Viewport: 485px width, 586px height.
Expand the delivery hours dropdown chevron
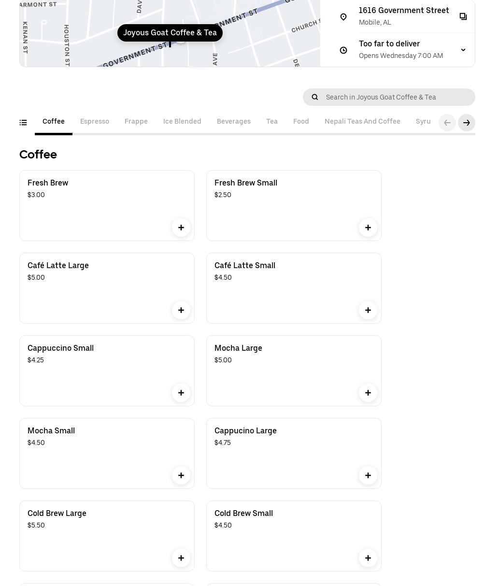tap(463, 50)
